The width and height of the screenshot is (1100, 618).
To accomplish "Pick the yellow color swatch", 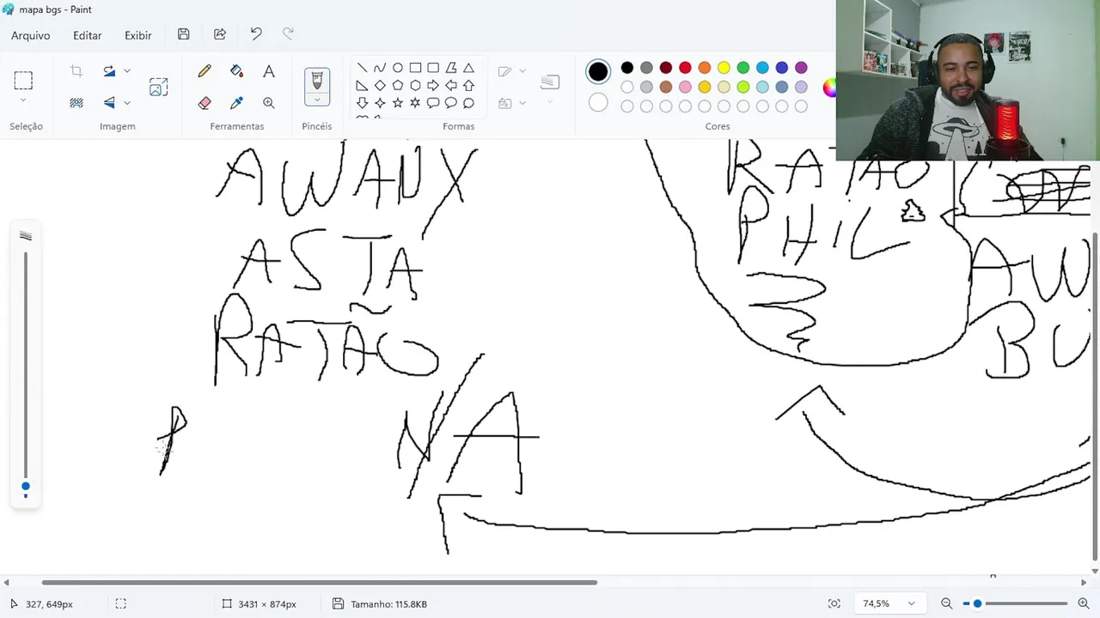I will (724, 68).
